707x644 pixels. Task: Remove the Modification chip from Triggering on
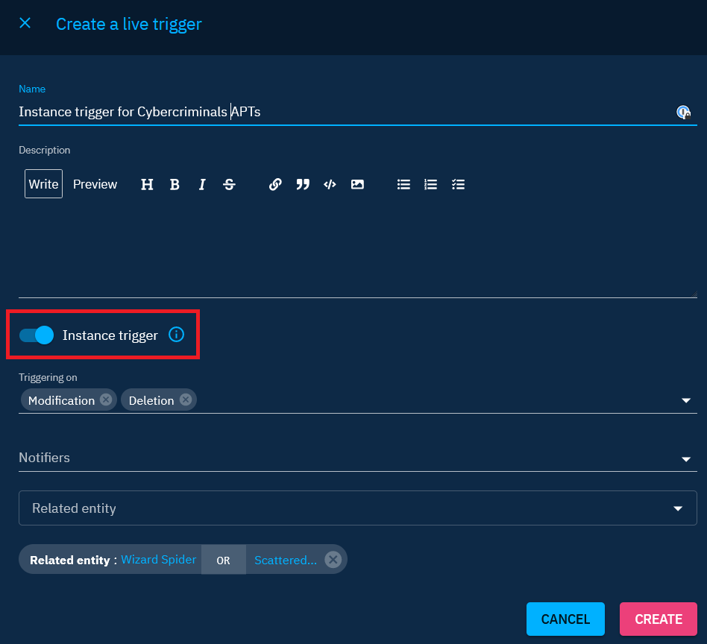(x=106, y=400)
